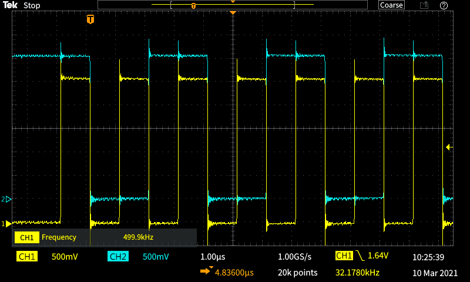Click the T marker in waveform overview bar
The height and width of the screenshot is (282, 470).
pyautogui.click(x=193, y=6)
